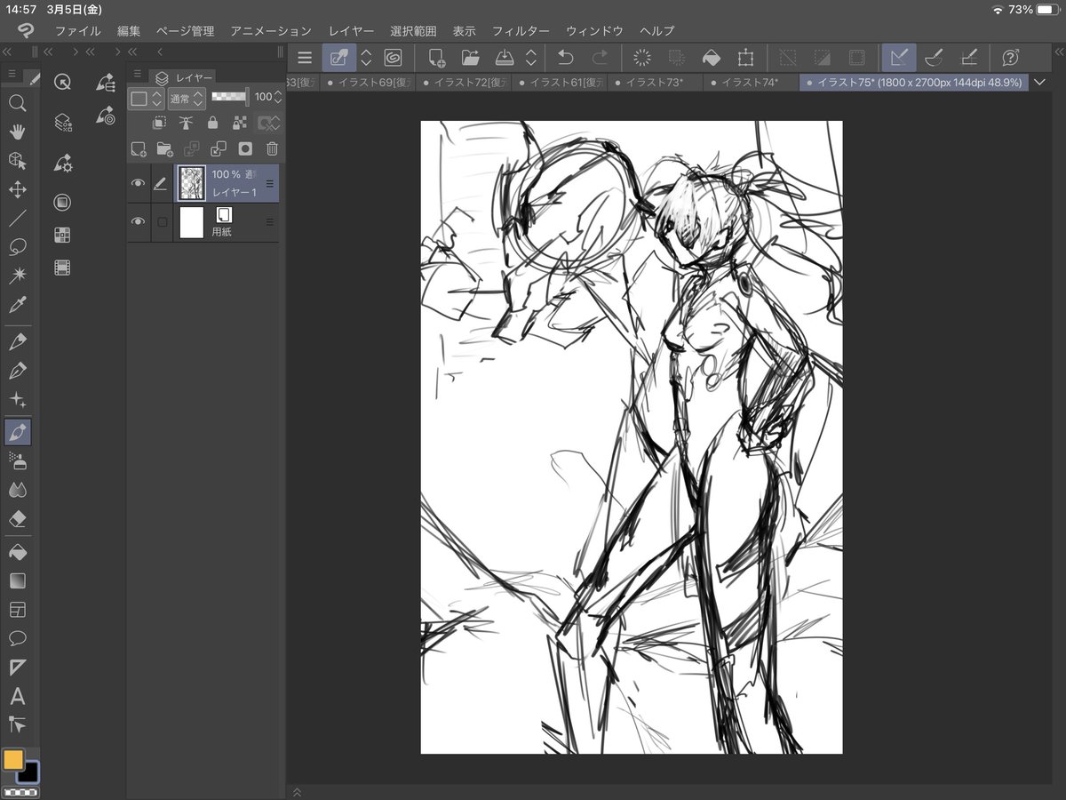Select the Hand move-view tool
The width and height of the screenshot is (1066, 800).
(17, 132)
